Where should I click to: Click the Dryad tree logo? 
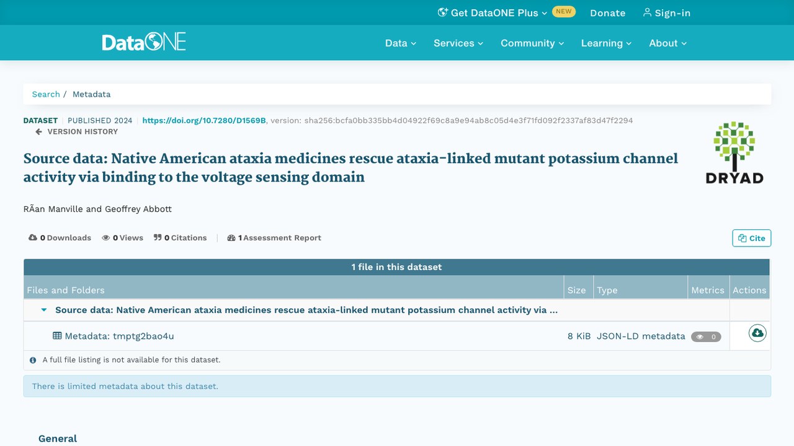point(734,152)
